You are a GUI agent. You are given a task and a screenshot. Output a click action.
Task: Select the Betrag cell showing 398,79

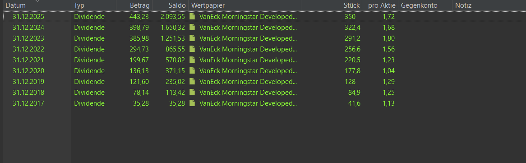tap(139, 27)
